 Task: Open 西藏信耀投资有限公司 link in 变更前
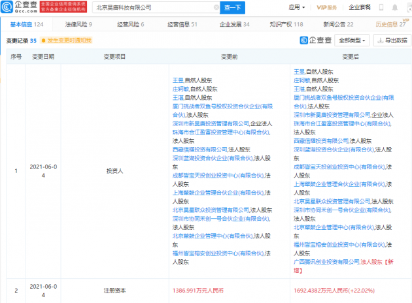tap(199, 150)
